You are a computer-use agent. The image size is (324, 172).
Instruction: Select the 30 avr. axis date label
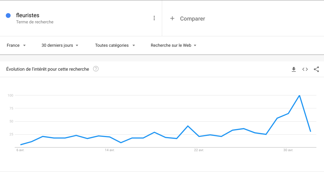pos(288,150)
